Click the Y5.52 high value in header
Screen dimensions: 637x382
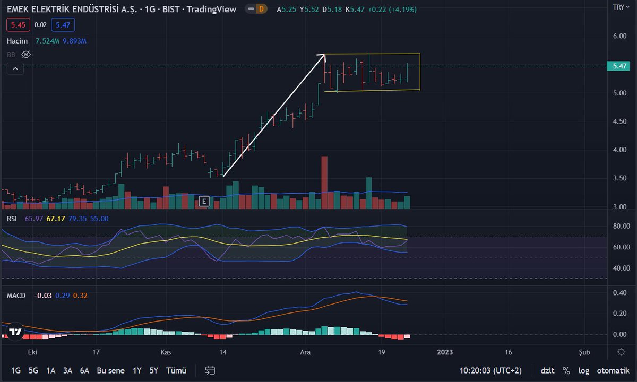tap(310, 9)
